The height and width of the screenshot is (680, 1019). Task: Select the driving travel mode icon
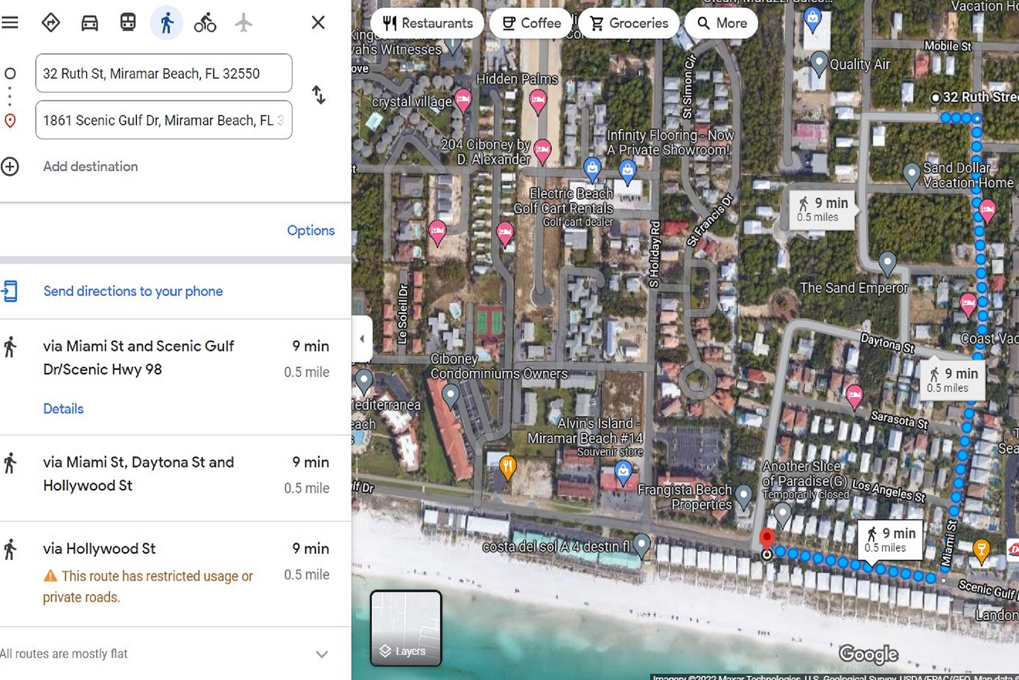coord(90,23)
